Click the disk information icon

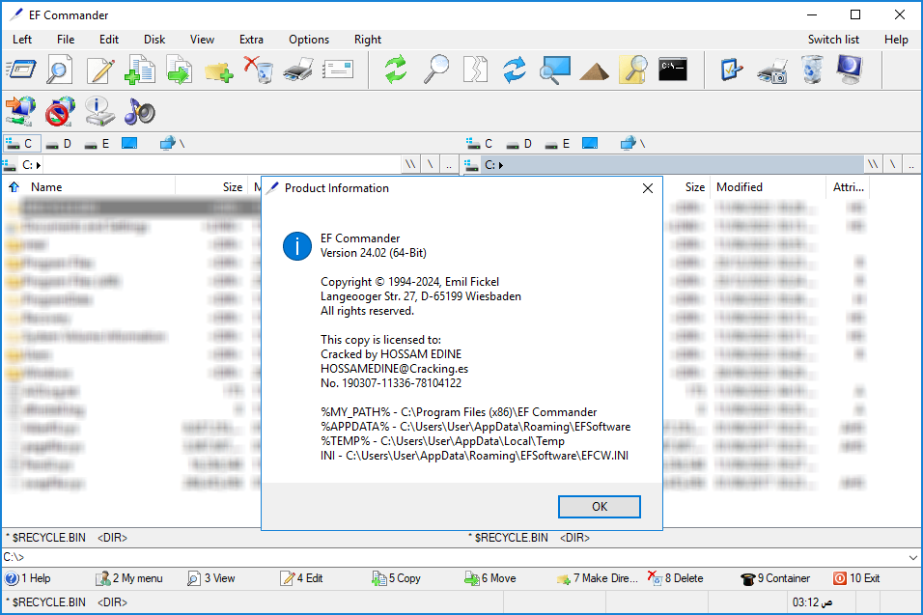[99, 111]
